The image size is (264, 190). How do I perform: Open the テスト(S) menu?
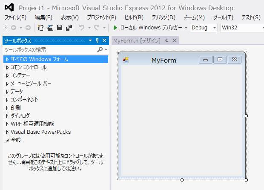(x=251, y=17)
